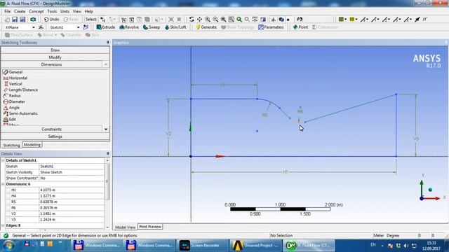Open the edge coloring dropdown arrow
Screen dimensions: 449x252
tap(356, 19)
